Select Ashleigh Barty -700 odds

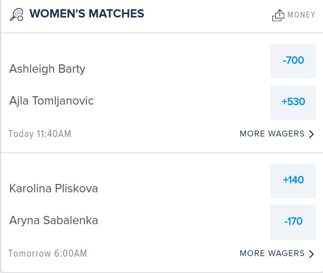293,61
